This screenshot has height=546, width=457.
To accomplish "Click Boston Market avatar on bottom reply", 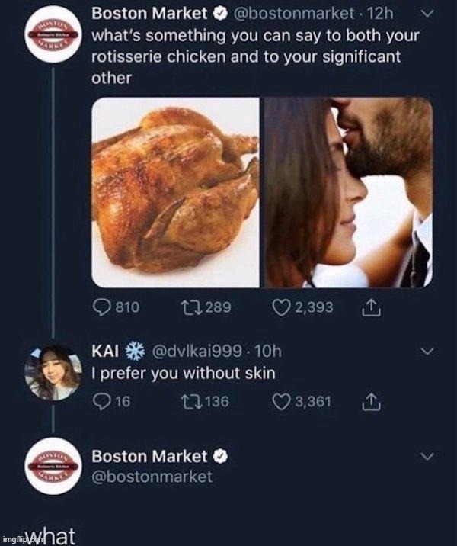I will (x=53, y=468).
